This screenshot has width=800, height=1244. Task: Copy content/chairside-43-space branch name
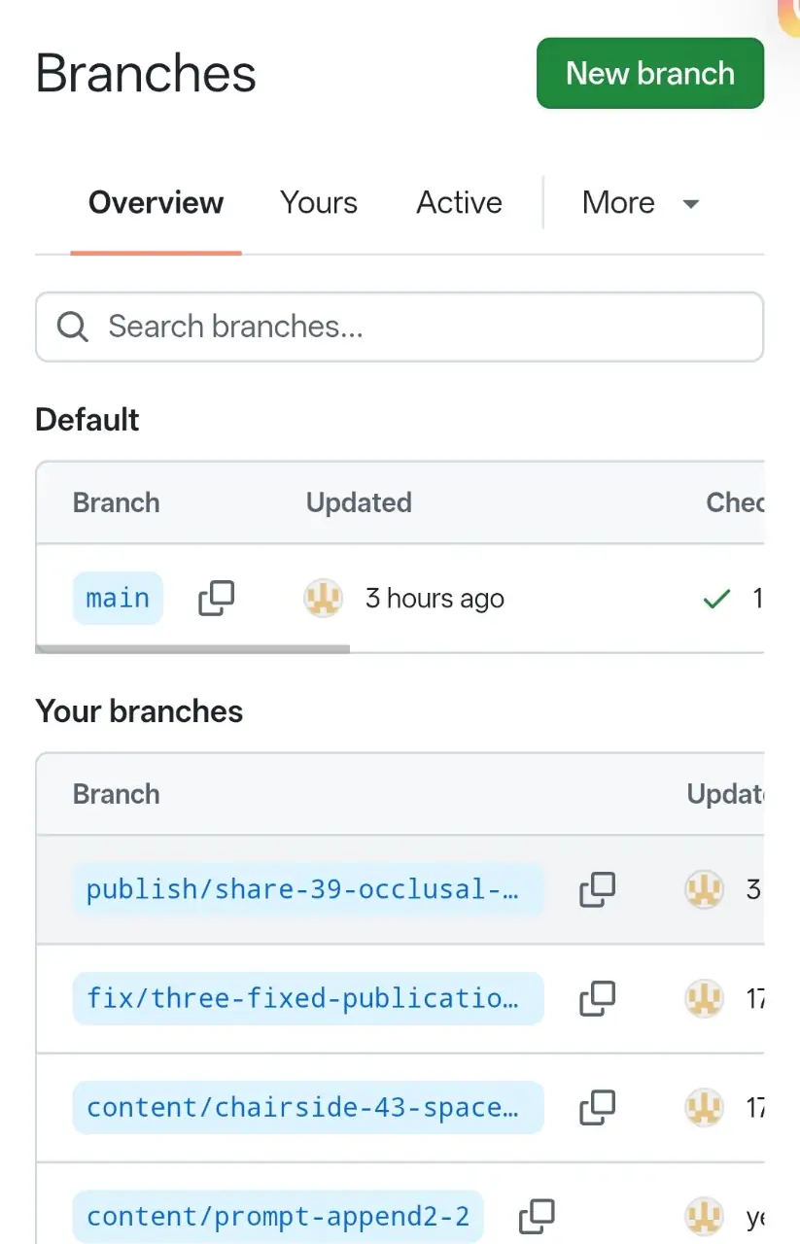597,1107
